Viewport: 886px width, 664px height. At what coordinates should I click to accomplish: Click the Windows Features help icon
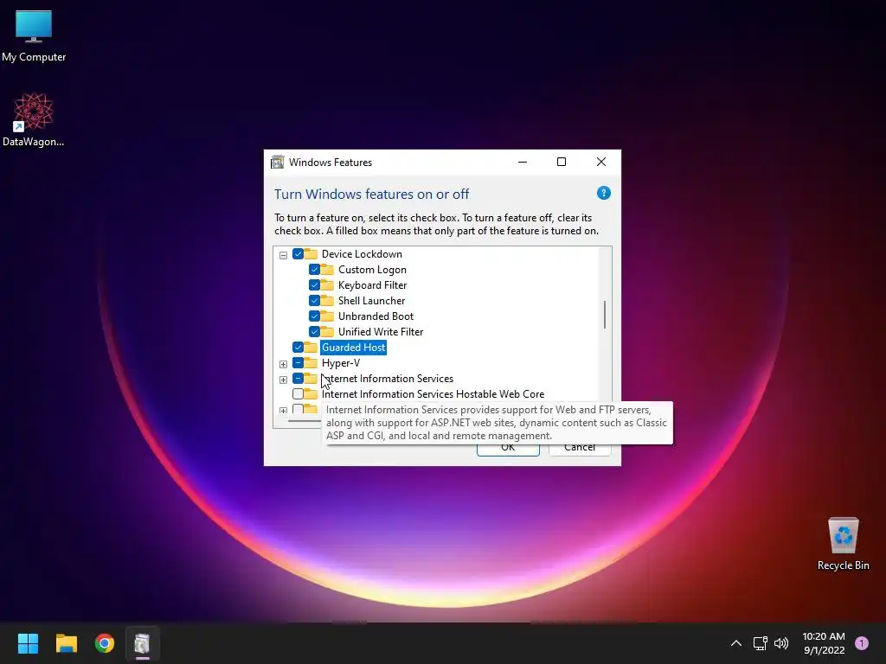[603, 193]
